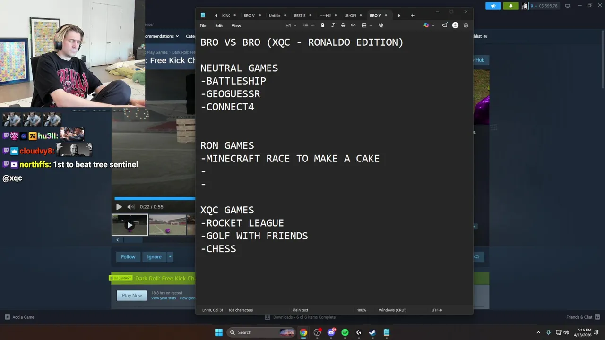Screen dimensions: 605x340
Task: Open Notepad View menu
Action: (236, 25)
